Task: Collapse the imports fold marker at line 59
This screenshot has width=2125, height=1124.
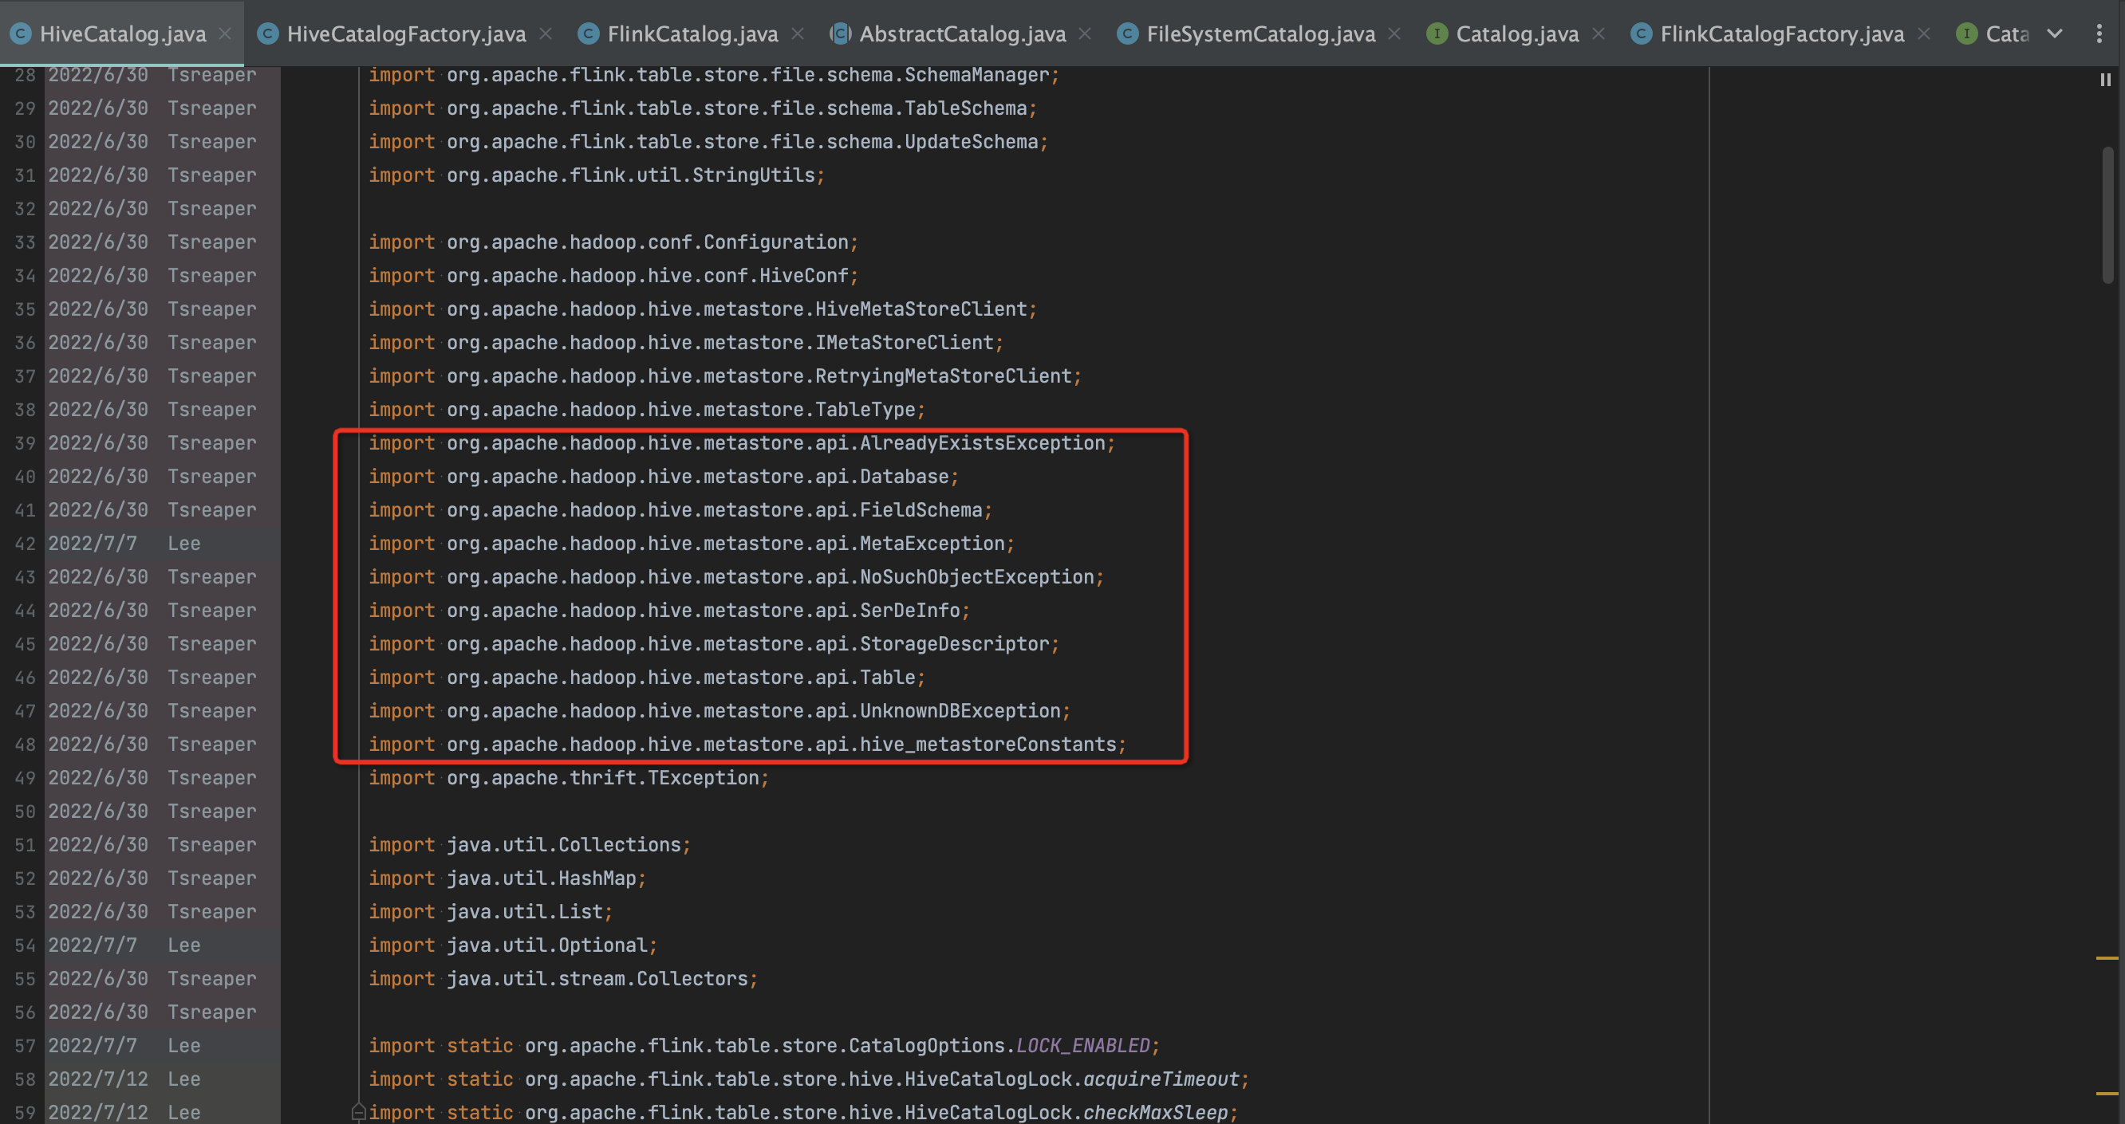Action: point(358,1111)
